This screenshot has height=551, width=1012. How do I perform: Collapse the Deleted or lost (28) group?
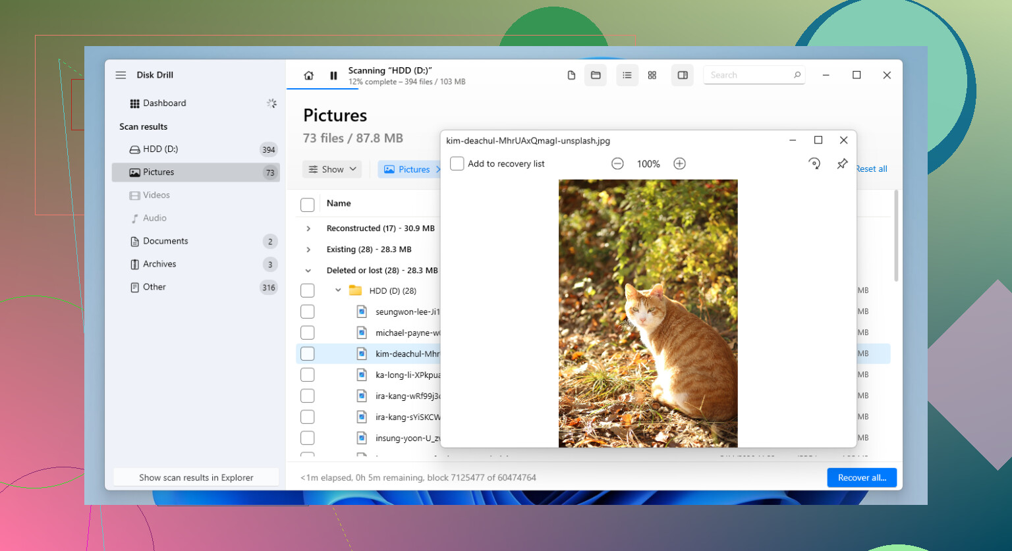(308, 271)
